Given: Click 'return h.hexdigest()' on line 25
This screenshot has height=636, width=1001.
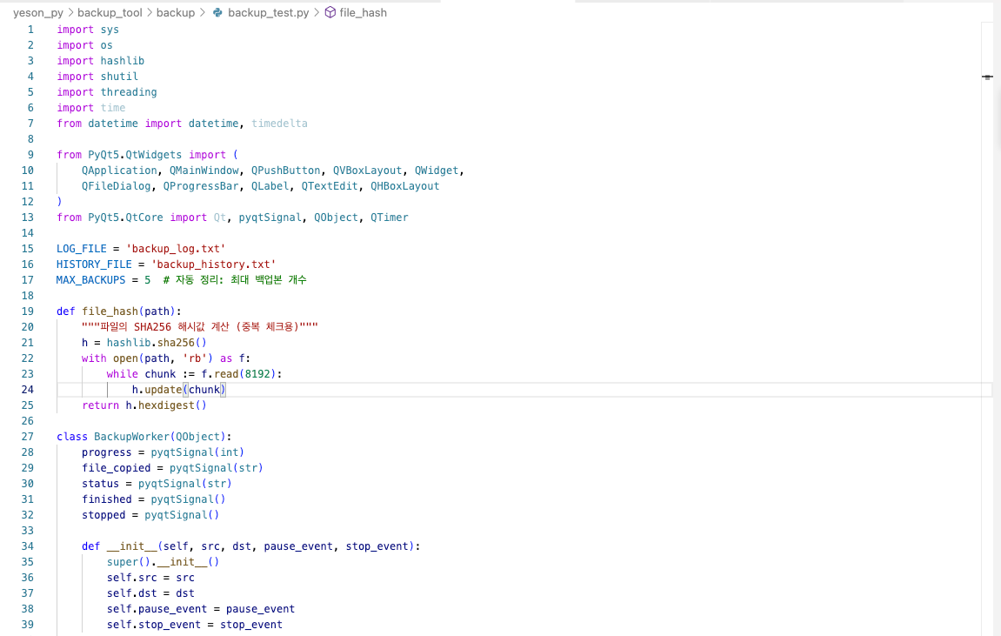Looking at the screenshot, I should pyautogui.click(x=144, y=405).
